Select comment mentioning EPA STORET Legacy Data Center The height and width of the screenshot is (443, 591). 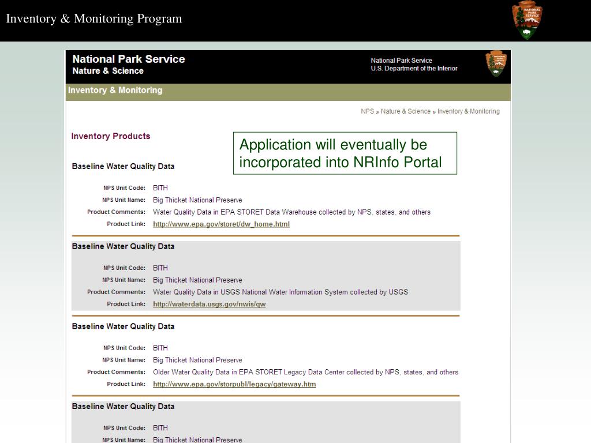coord(306,372)
